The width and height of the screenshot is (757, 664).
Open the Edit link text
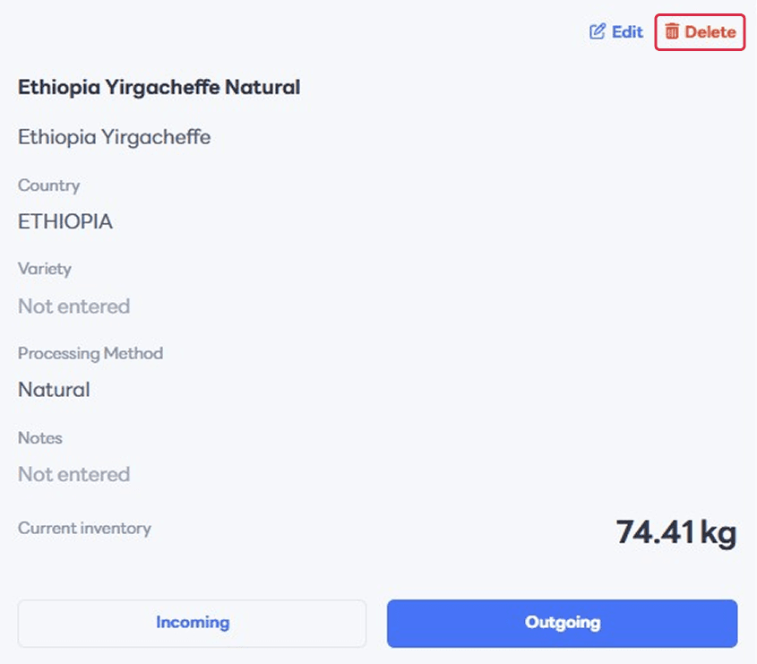tap(627, 32)
